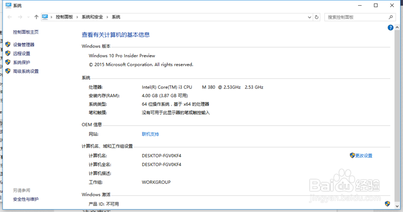Click the search magnifier icon
The width and height of the screenshot is (403, 212).
coord(391,17)
